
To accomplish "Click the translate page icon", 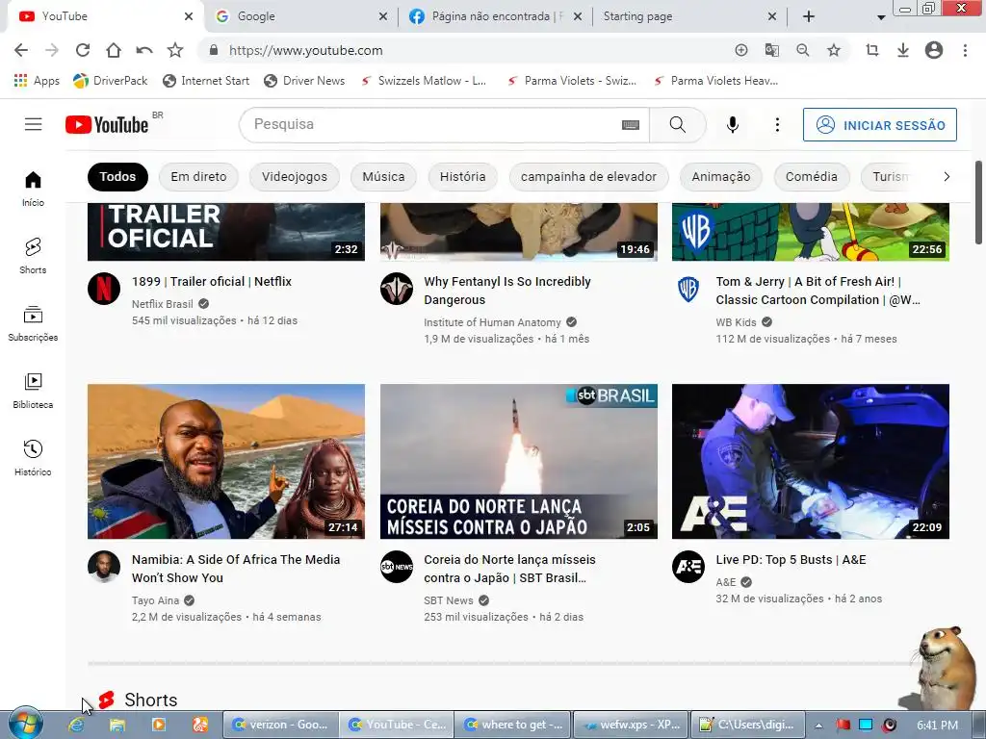I will pos(772,50).
